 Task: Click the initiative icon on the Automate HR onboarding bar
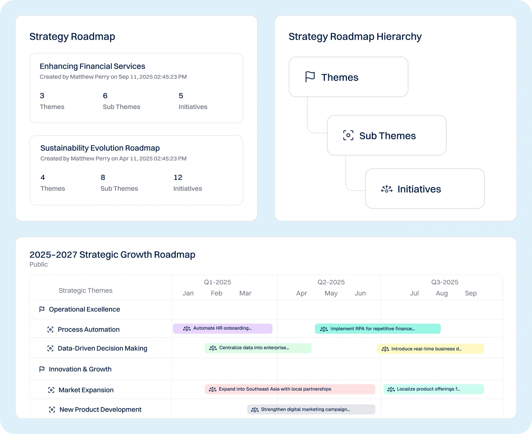click(187, 328)
